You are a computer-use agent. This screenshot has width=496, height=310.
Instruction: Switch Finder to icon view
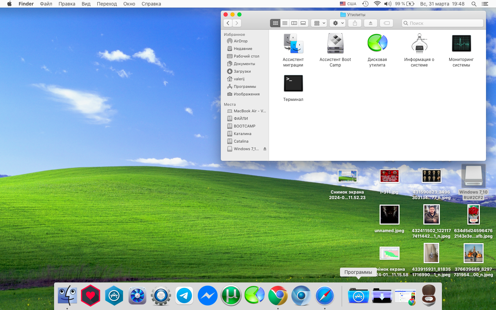(275, 23)
